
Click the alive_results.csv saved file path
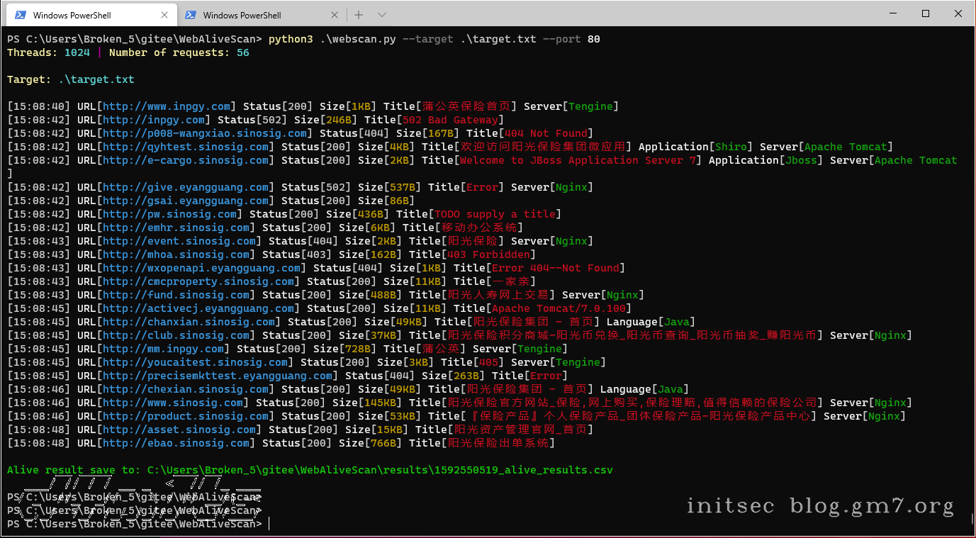click(380, 470)
